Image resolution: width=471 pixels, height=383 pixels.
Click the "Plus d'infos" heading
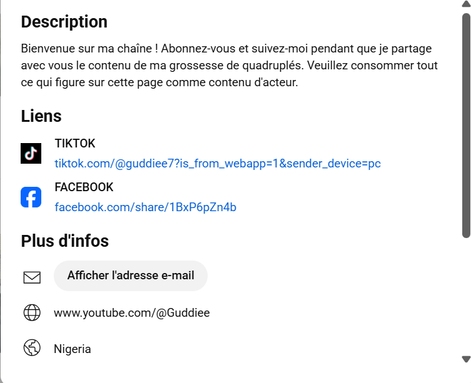65,241
